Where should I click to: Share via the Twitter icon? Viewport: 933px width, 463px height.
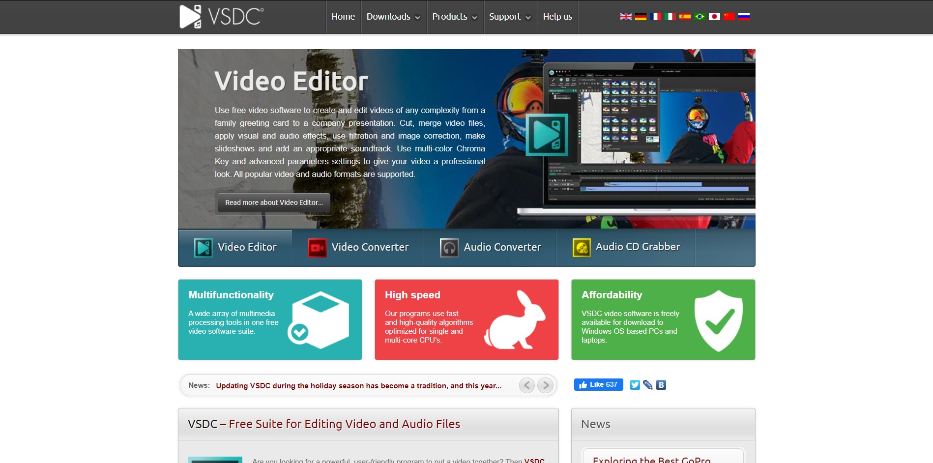click(x=635, y=385)
